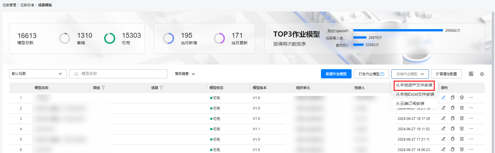This screenshot has width=495, height=153.
Task: Click the help question mark beside 打包作业模型
Action: point(382,74)
